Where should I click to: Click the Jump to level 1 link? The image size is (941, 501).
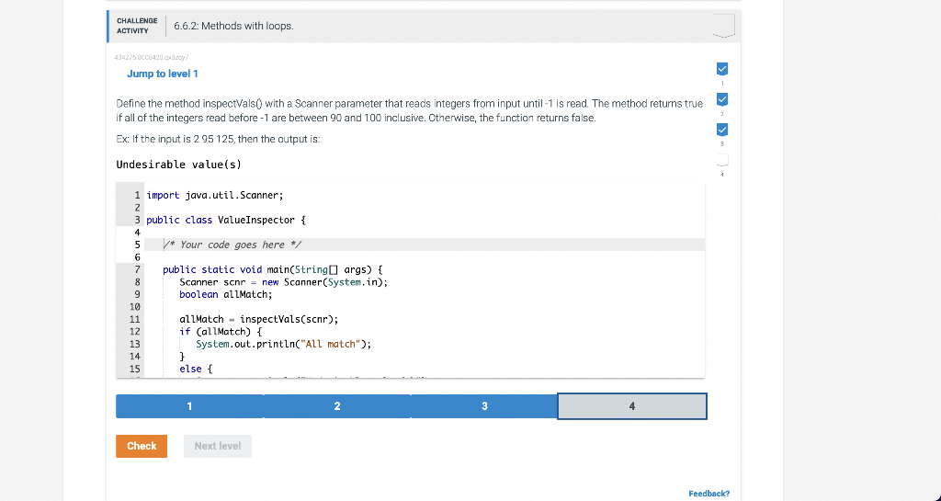coord(163,74)
